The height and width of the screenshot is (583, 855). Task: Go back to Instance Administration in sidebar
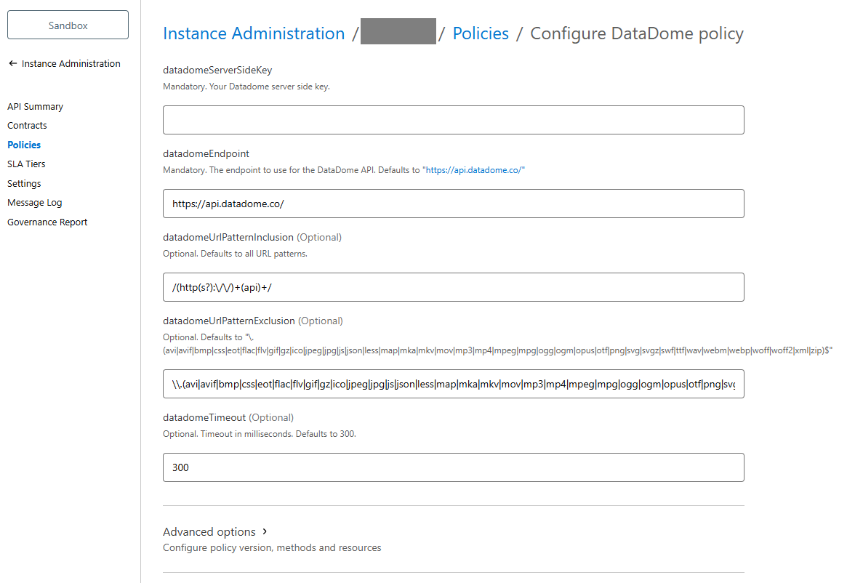[71, 64]
